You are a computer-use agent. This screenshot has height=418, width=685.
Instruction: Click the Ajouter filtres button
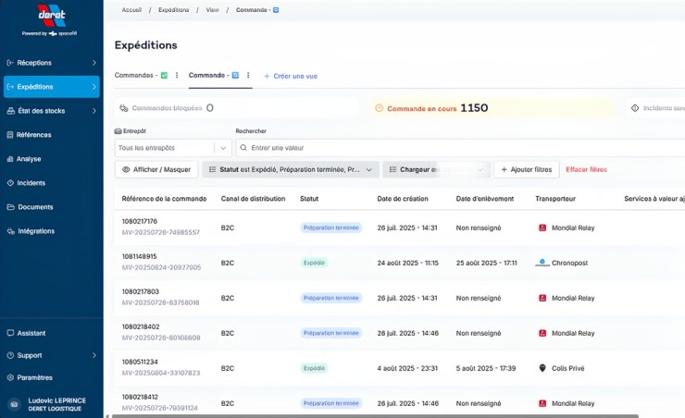pyautogui.click(x=526, y=170)
